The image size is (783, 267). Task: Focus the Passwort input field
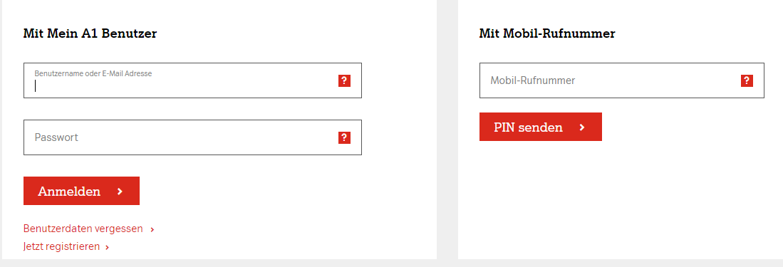[x=192, y=137]
